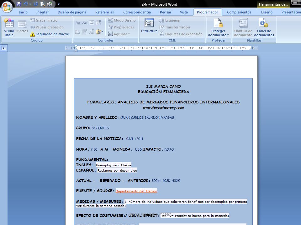This screenshot has height=225, width=301.
Task: Insert a plain text content control
Action: [x=84, y=23]
